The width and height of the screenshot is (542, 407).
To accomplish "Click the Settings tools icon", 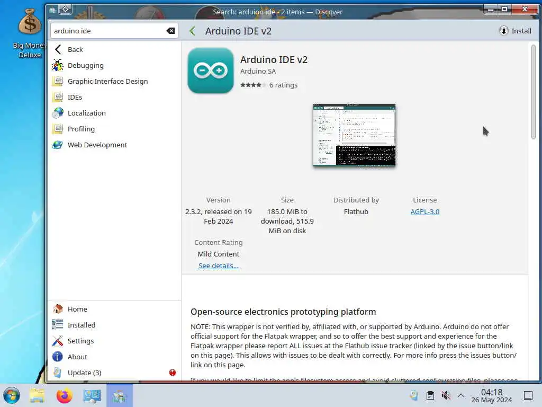I will [58, 341].
